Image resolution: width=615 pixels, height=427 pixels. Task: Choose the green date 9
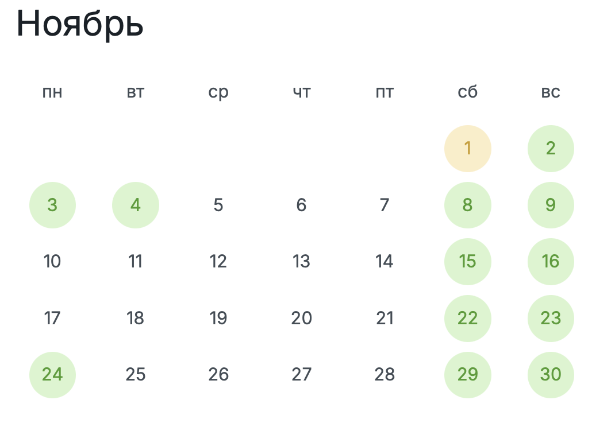click(x=551, y=205)
